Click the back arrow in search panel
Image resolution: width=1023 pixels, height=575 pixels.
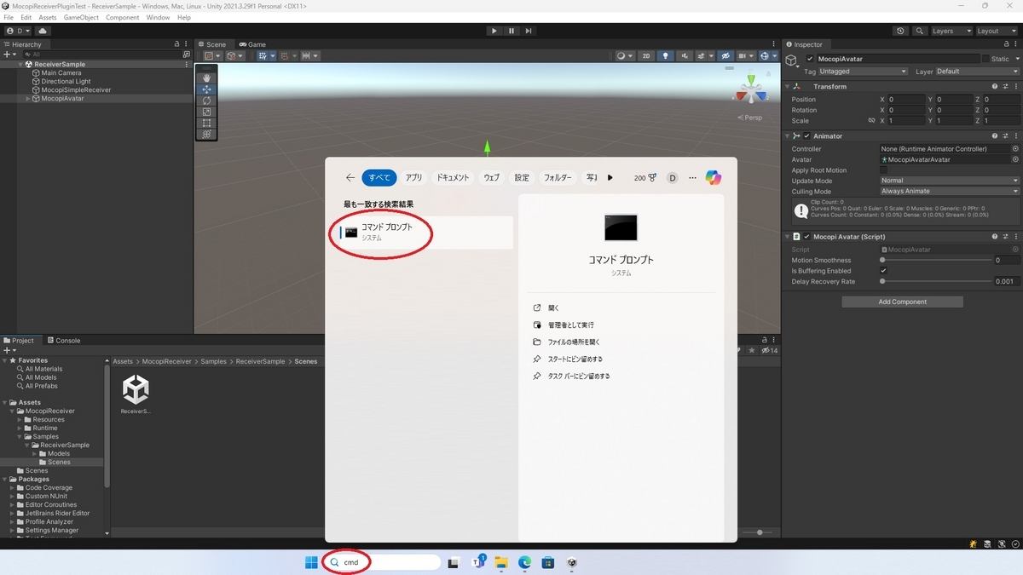pos(350,177)
